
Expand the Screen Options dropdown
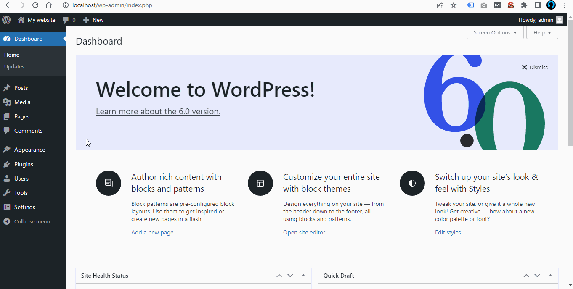click(495, 33)
